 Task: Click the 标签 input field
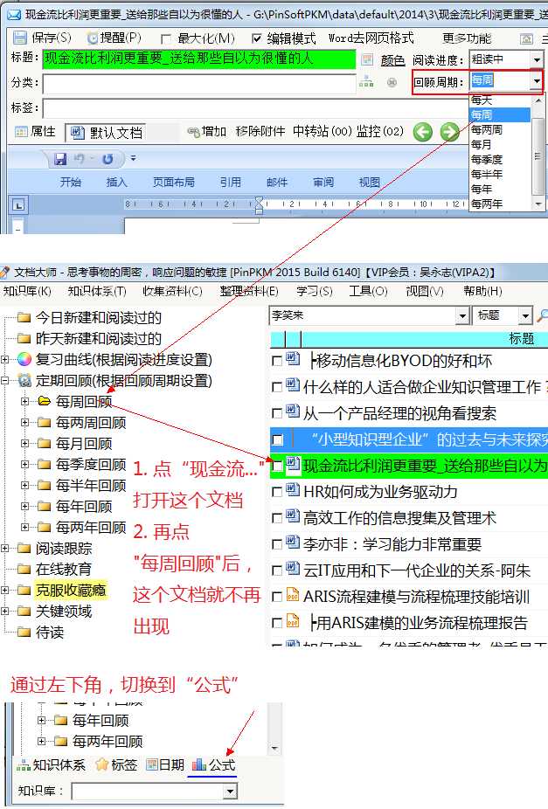[255, 107]
